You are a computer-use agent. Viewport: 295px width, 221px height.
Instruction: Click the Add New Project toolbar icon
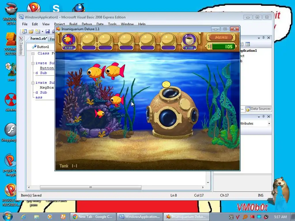point(24,31)
